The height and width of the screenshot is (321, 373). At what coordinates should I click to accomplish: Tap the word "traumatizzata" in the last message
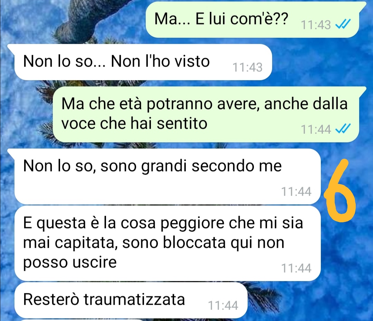click(134, 299)
